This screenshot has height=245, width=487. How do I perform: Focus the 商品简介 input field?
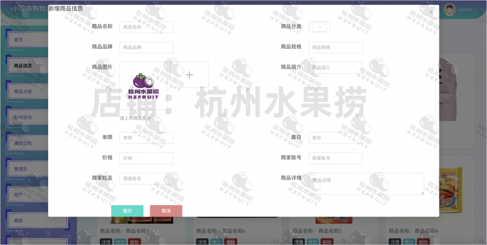coord(335,67)
